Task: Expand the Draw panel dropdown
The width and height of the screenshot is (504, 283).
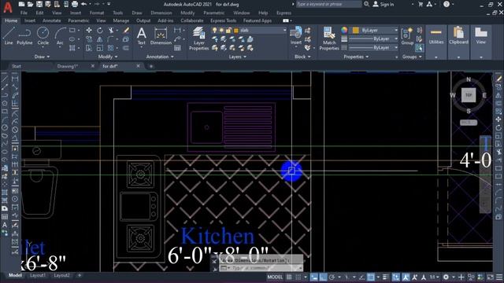Action: coord(42,57)
